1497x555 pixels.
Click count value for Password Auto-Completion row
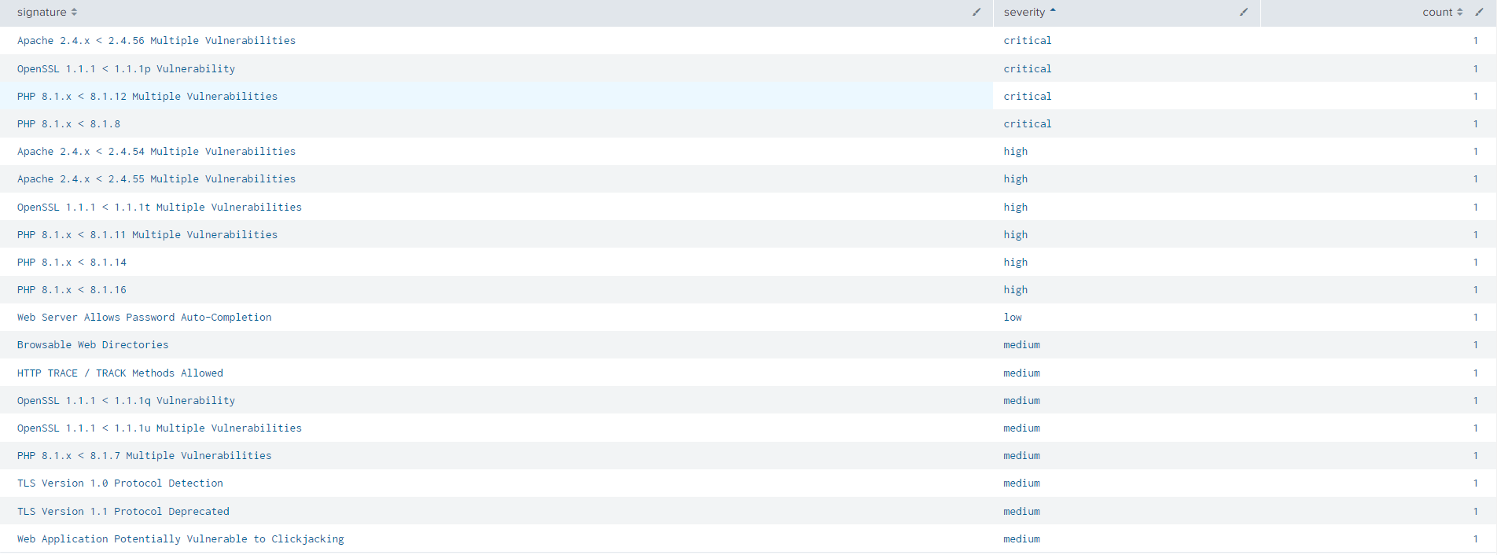pyautogui.click(x=1476, y=318)
